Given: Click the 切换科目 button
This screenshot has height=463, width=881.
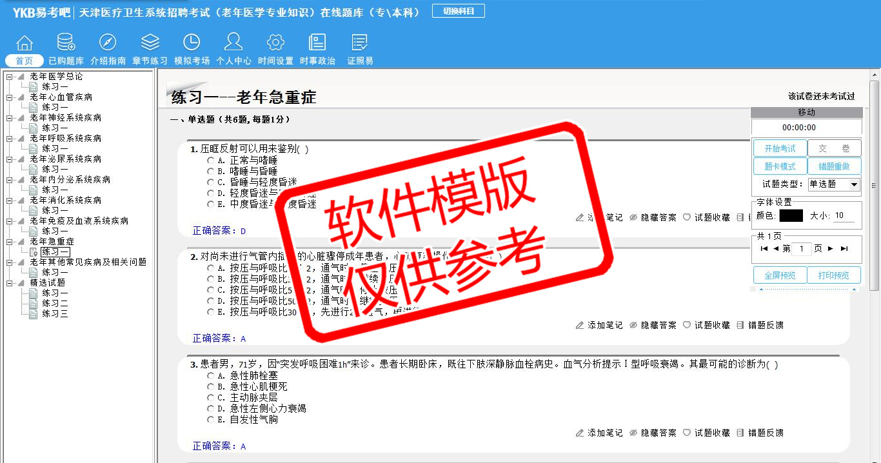Looking at the screenshot, I should (458, 12).
